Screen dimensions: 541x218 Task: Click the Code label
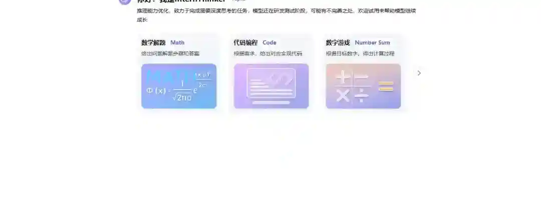(x=269, y=43)
